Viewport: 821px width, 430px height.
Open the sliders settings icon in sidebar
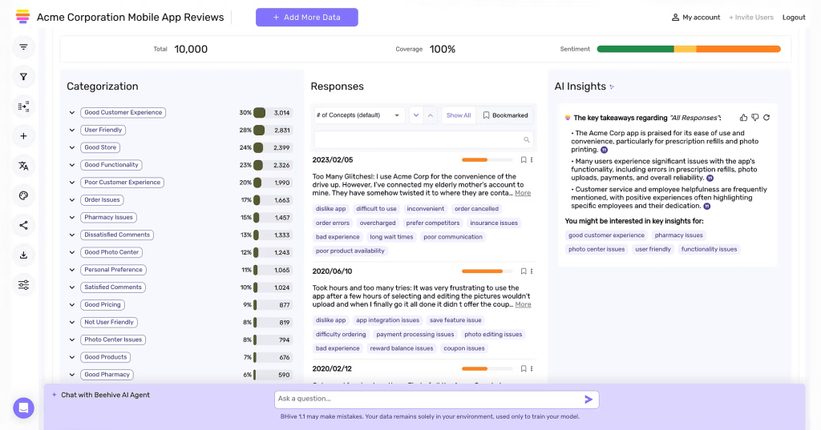click(23, 285)
